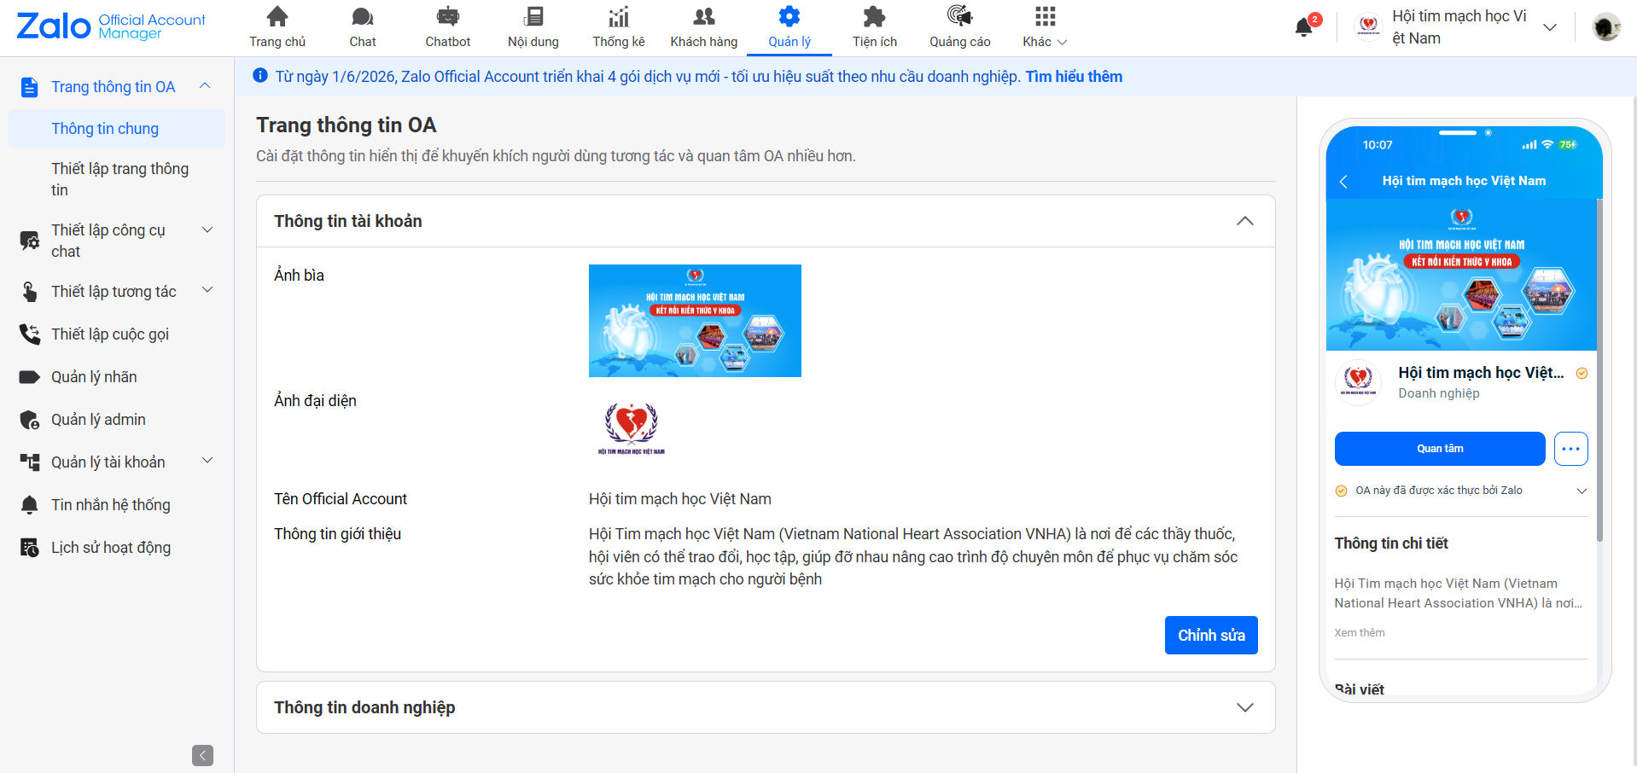
Task: Collapse the Trang thông tin OA sidebar section
Action: tap(205, 86)
